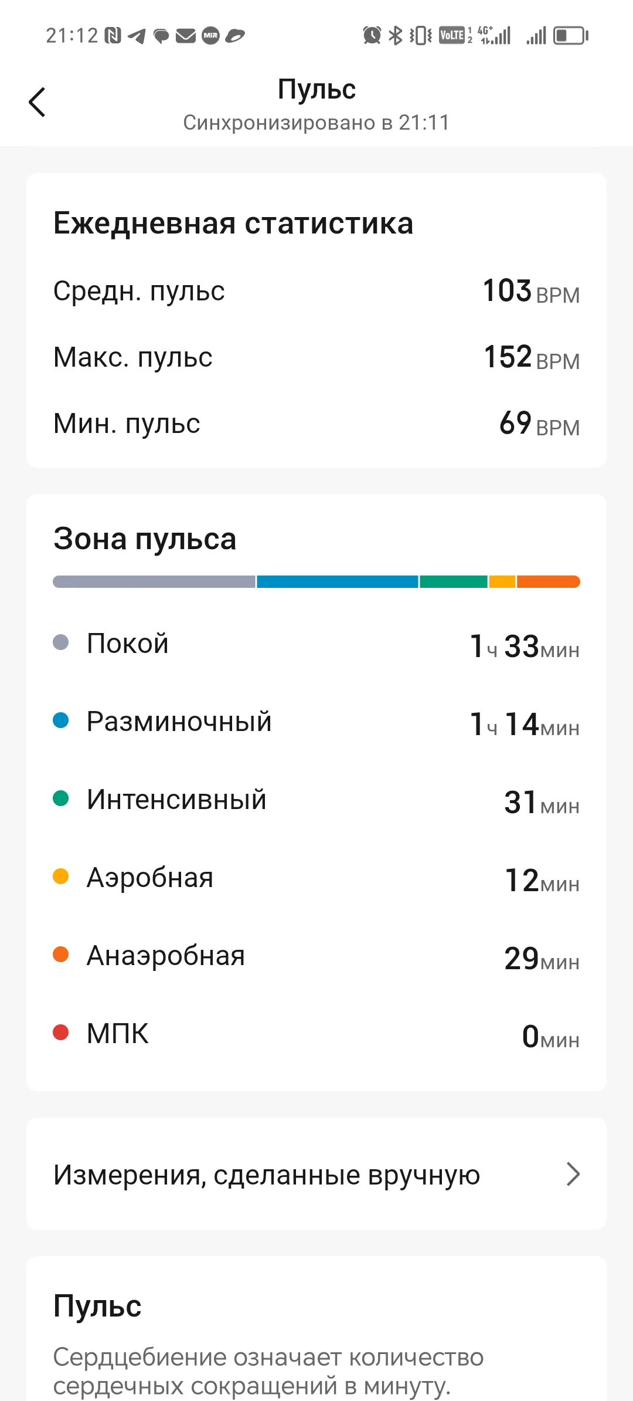
Task: Tap the Аэробная zone row
Action: (x=316, y=878)
